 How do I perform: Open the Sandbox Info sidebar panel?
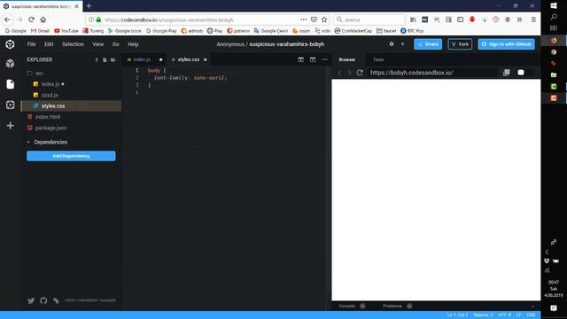click(10, 64)
